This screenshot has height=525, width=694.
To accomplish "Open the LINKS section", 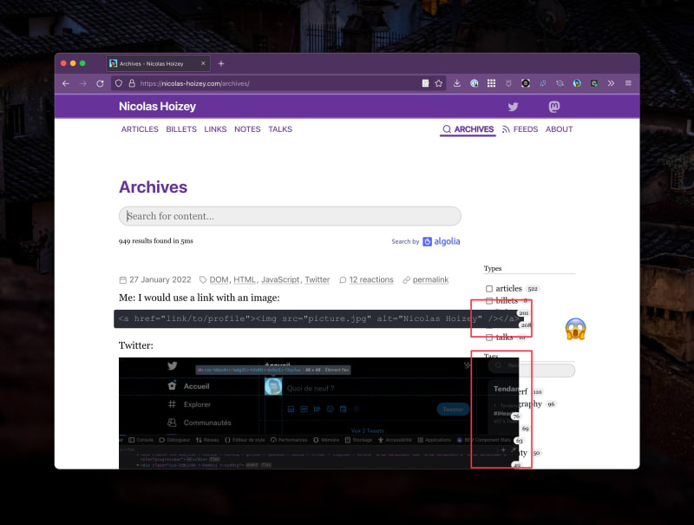I will tap(215, 129).
